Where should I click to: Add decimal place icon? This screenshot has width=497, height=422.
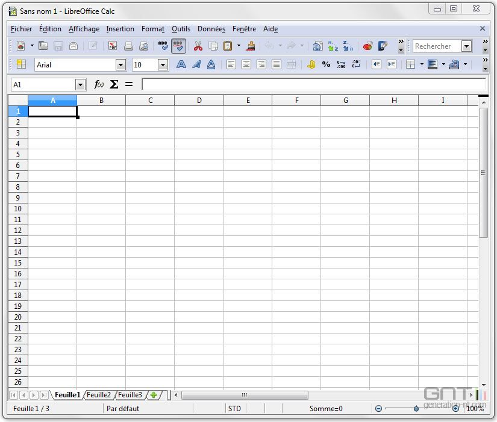coord(341,64)
